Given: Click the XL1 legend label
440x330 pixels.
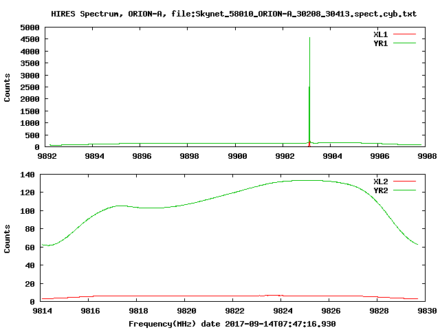Looking at the screenshot, I should [380, 34].
